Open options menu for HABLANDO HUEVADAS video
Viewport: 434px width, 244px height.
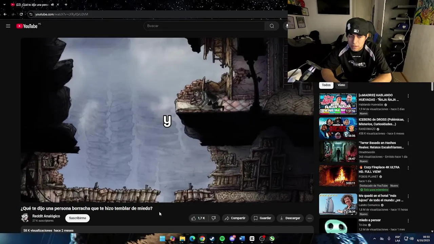click(x=408, y=96)
